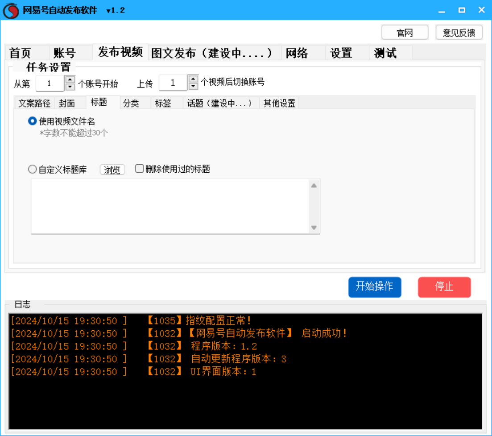Click the blue 开始操作 button

pyautogui.click(x=375, y=287)
